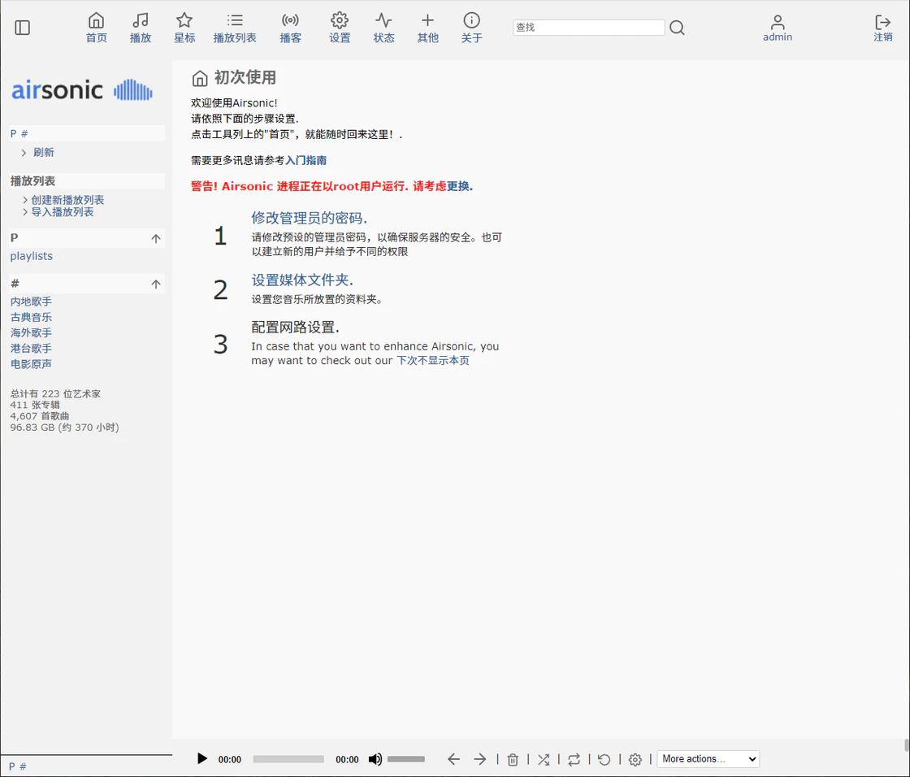Open the More actions dropdown
Screen dimensions: 910x777
(708, 759)
